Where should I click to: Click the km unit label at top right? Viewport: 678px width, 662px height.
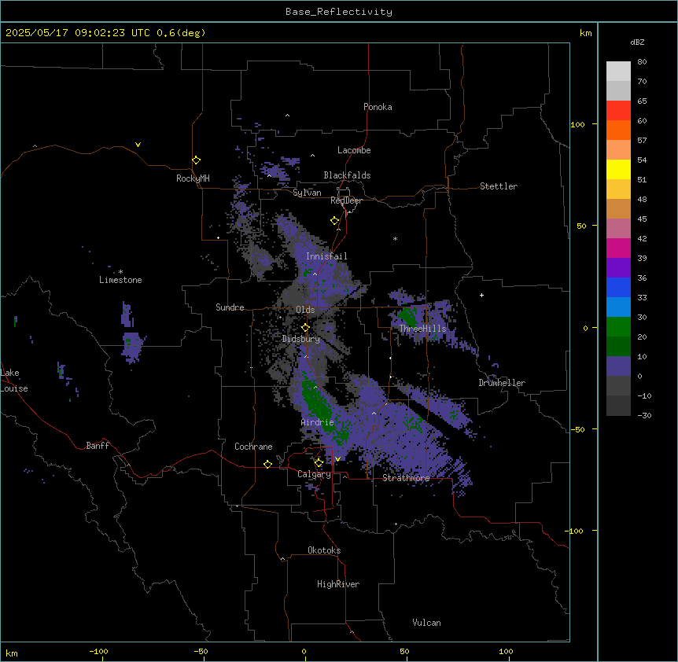point(585,33)
